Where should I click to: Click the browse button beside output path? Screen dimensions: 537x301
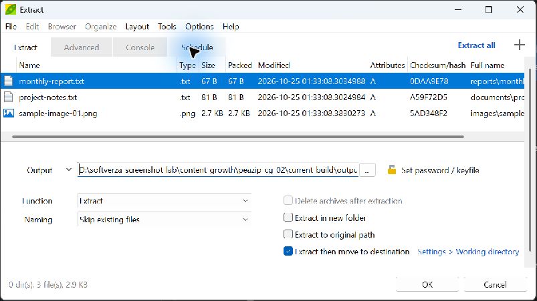(367, 170)
